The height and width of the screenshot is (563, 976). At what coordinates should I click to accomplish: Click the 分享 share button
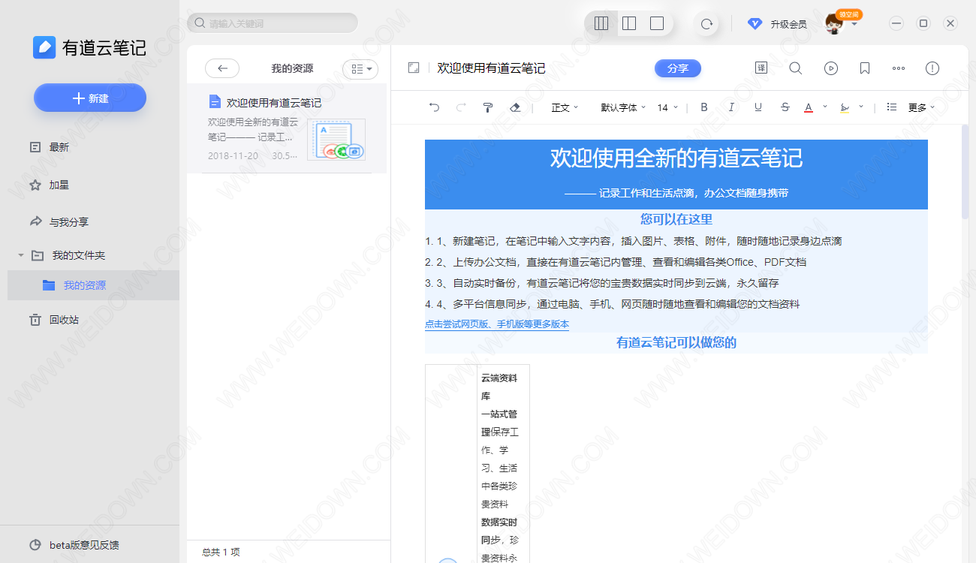(x=678, y=68)
